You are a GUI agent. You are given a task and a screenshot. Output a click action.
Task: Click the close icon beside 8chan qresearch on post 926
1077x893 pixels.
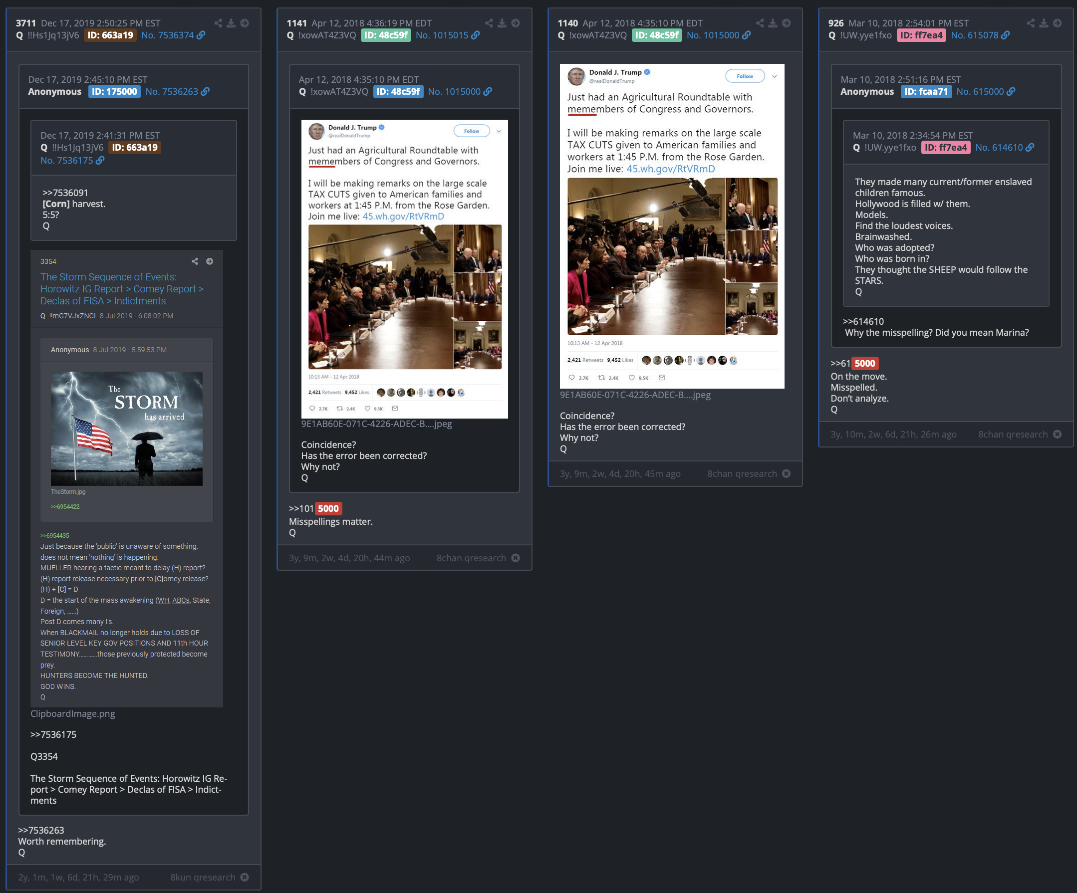pos(1057,434)
